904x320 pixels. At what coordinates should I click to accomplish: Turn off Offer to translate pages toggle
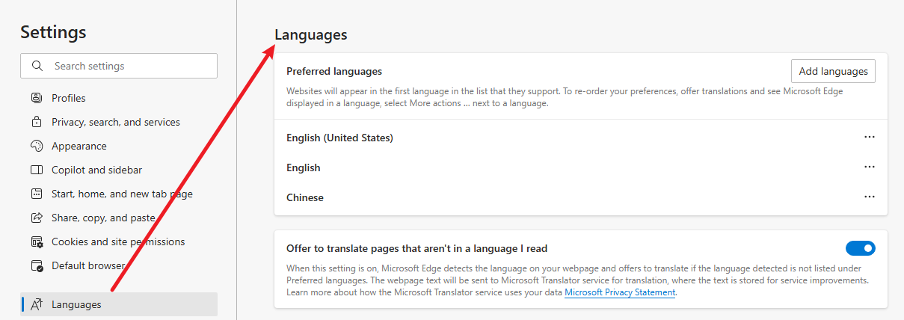[860, 248]
